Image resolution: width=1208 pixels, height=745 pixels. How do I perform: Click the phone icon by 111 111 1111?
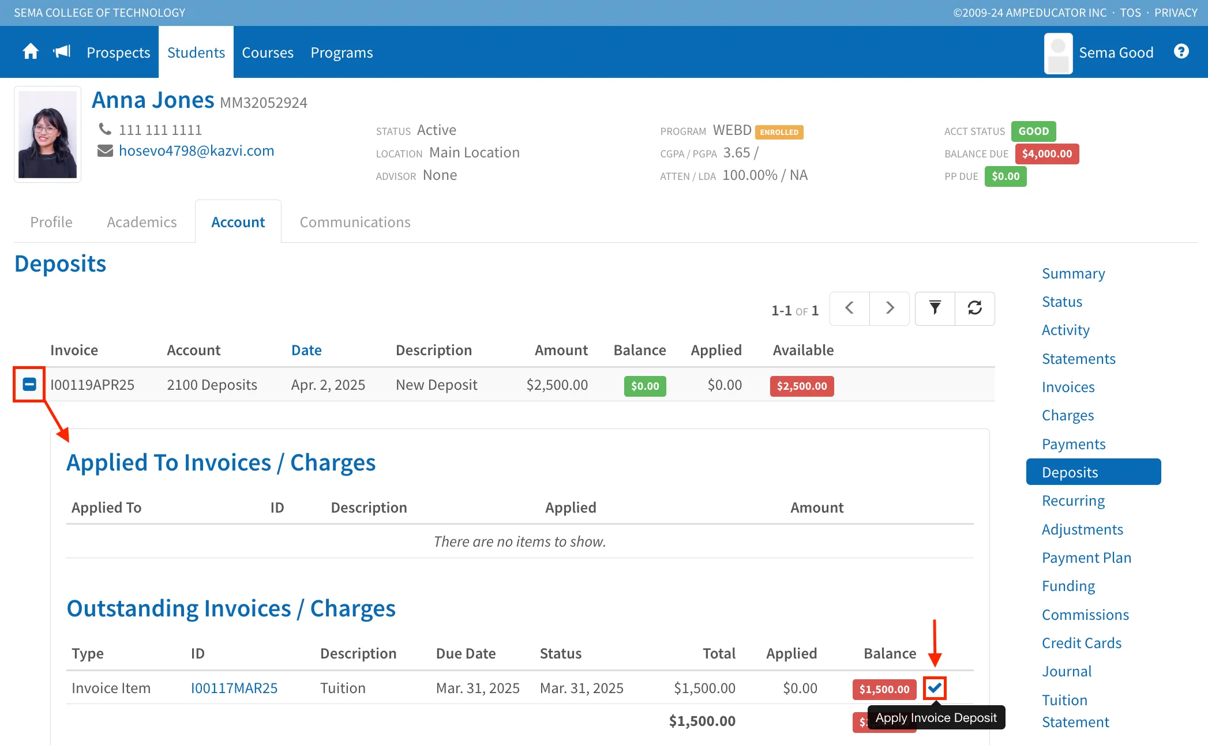(x=105, y=129)
